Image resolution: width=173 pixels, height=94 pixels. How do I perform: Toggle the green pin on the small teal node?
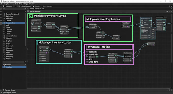(x=164, y=23)
